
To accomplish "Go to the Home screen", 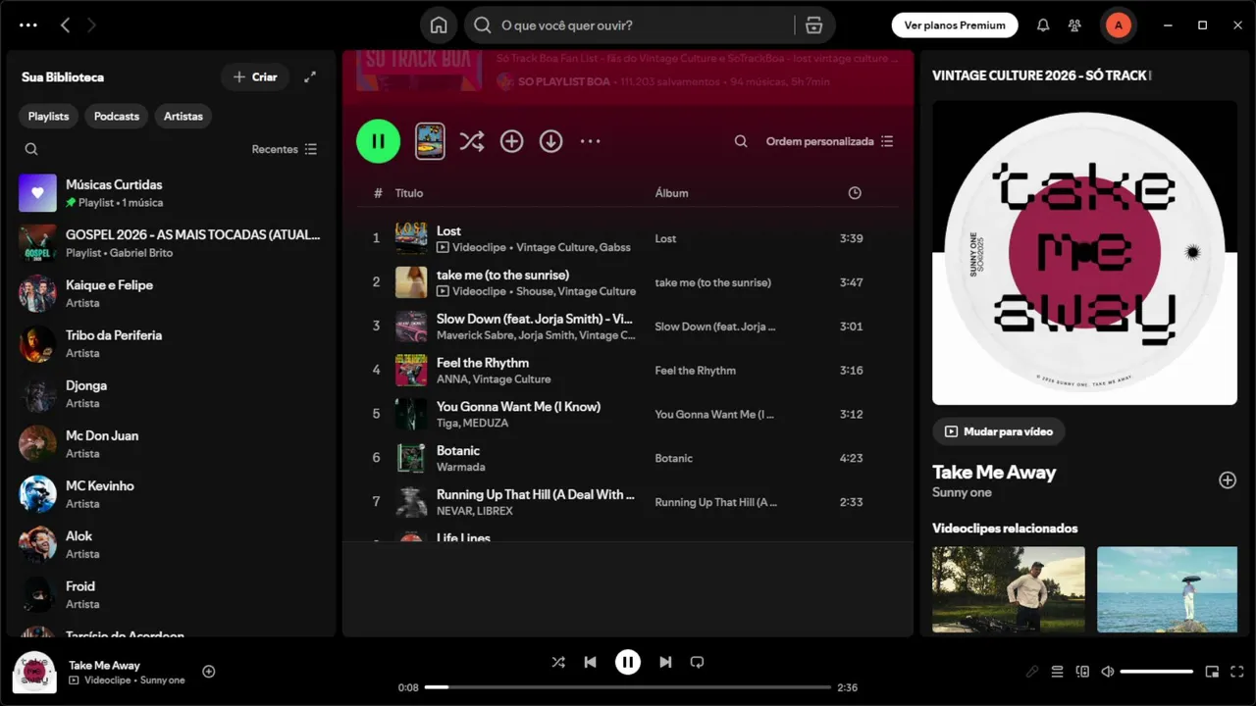I will (439, 25).
